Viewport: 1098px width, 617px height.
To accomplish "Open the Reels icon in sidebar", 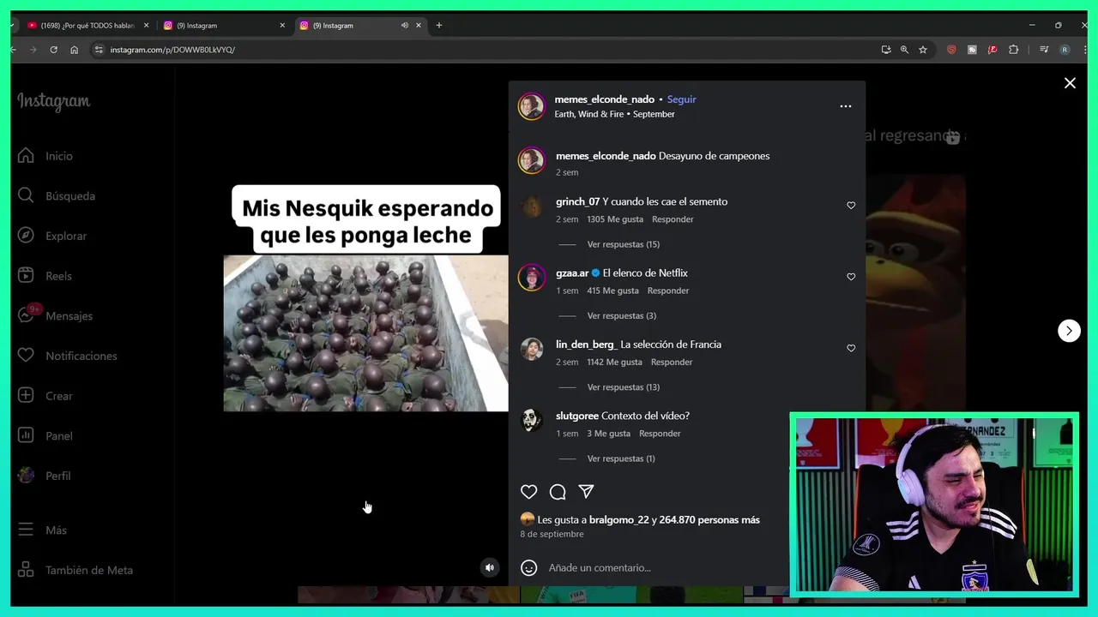I will [x=26, y=275].
